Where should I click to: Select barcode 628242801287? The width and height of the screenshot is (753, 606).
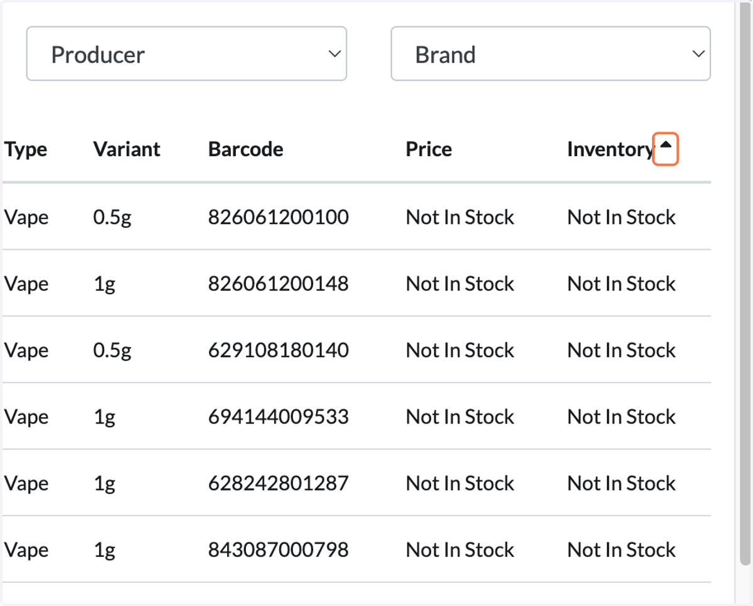pyautogui.click(x=279, y=483)
